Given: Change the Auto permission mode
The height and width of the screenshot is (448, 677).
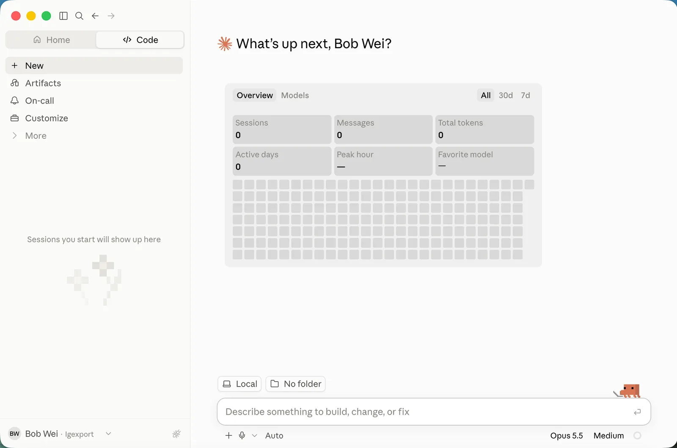Looking at the screenshot, I should (x=274, y=435).
